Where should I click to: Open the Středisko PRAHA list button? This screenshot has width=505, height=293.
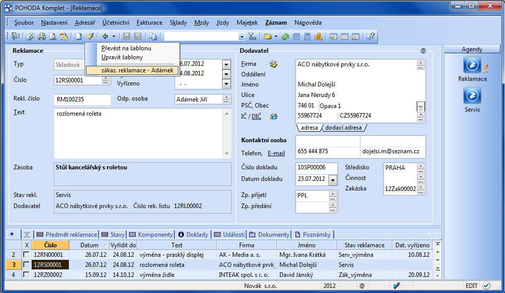(421, 168)
